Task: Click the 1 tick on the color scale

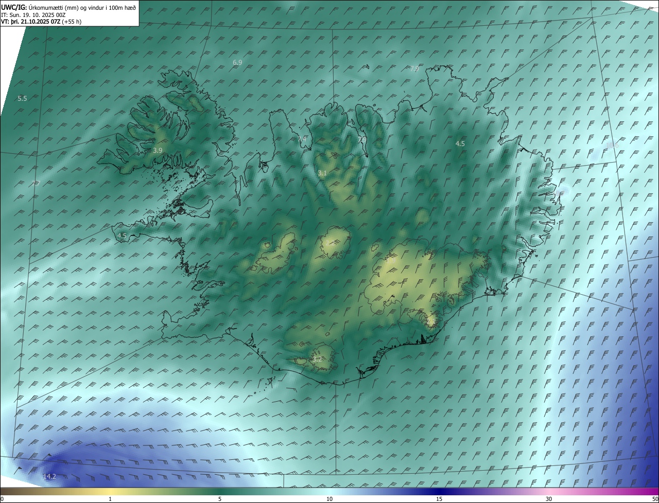Action: point(110,499)
